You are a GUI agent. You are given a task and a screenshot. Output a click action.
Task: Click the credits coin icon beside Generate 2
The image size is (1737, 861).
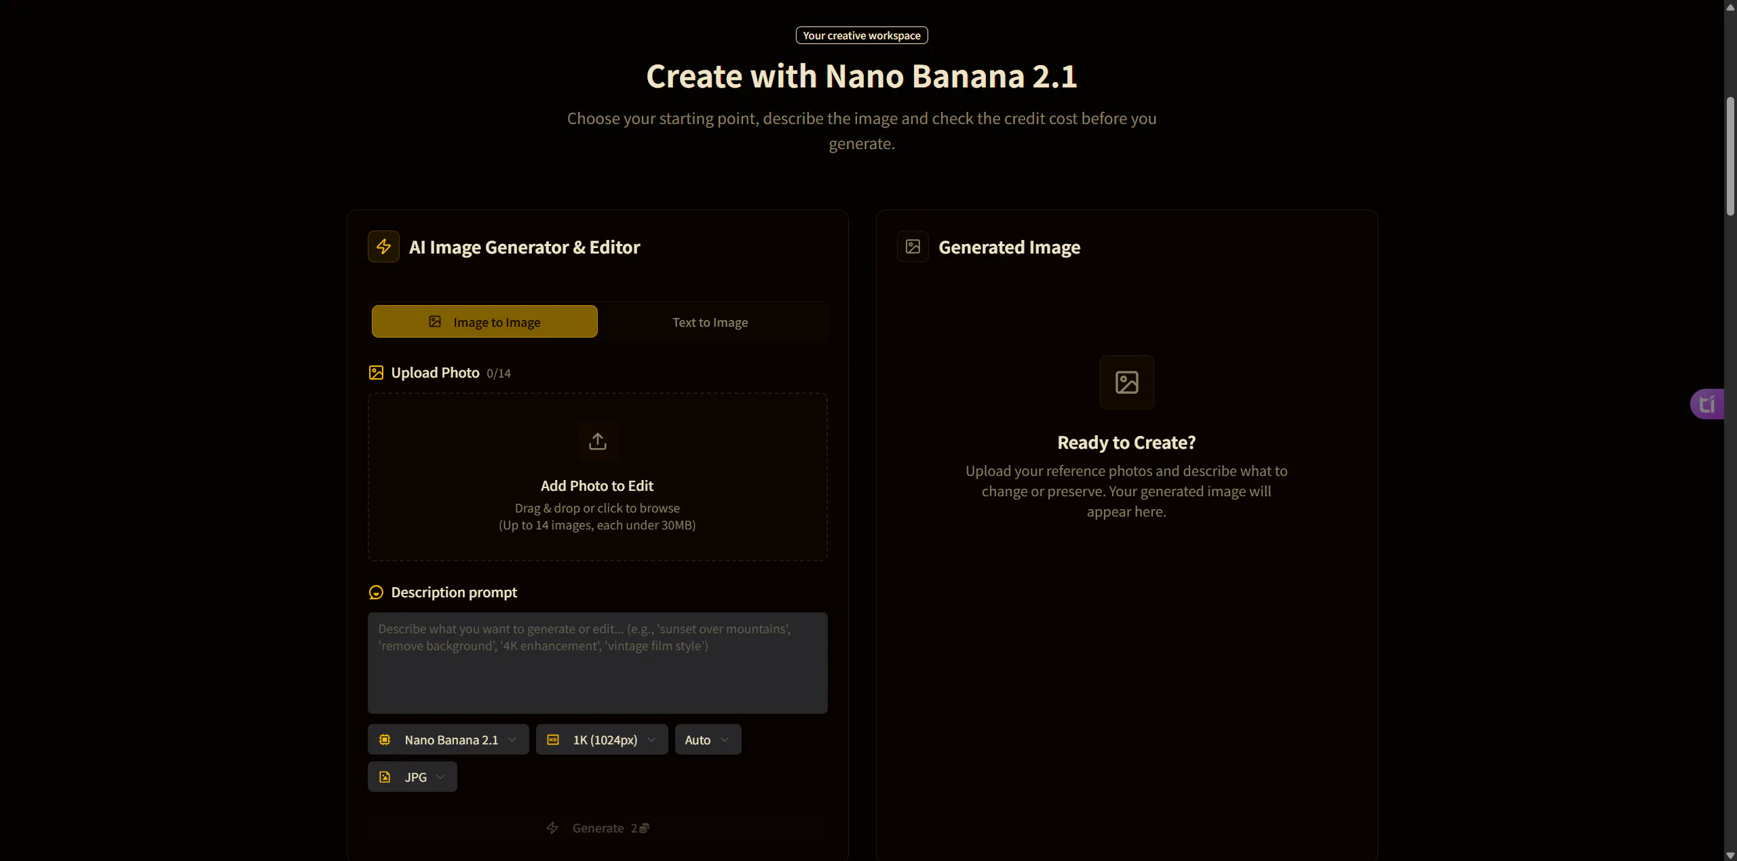click(x=645, y=828)
